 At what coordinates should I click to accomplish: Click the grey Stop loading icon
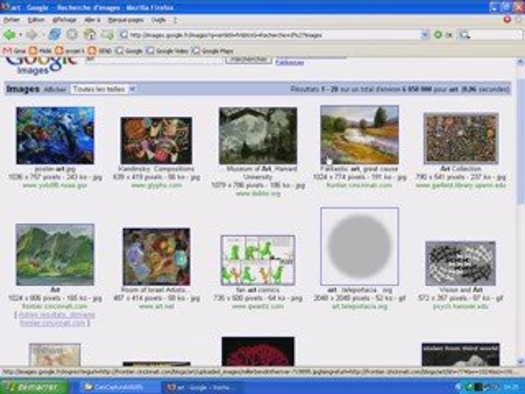point(72,34)
